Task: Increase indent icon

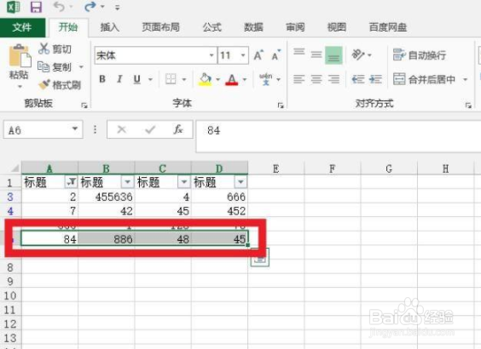Action: [x=375, y=79]
